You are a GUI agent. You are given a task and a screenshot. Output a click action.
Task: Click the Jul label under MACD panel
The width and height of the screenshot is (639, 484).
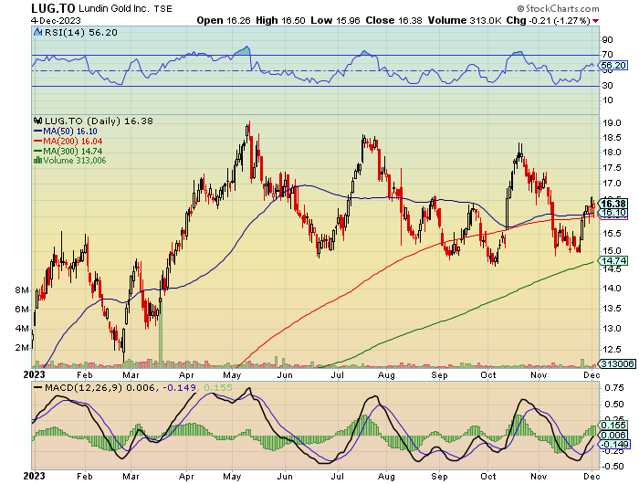[339, 477]
